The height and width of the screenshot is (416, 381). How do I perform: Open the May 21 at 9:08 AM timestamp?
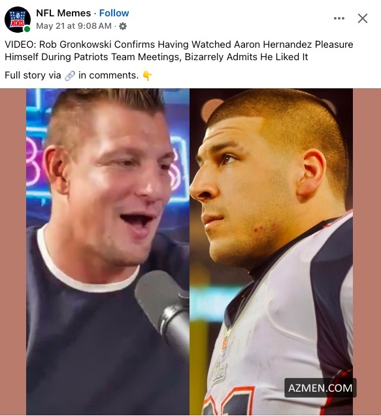click(74, 26)
